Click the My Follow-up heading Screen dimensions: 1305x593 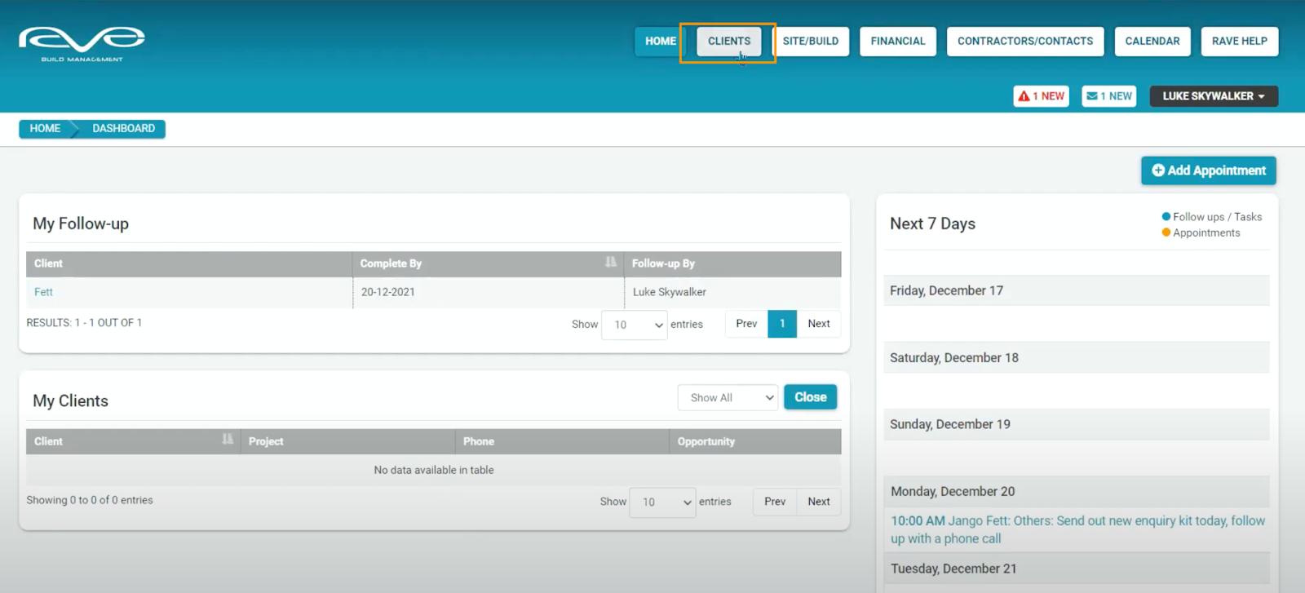point(81,223)
